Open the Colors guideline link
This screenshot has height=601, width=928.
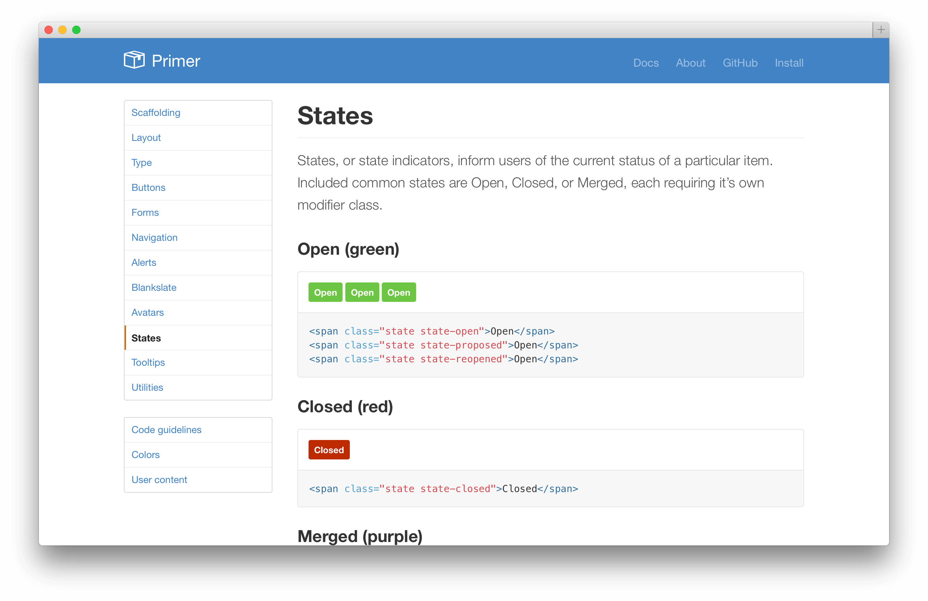[145, 455]
